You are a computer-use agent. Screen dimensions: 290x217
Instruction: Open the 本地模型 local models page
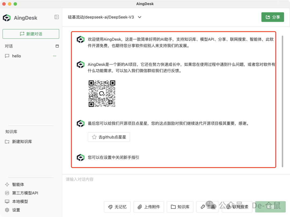tap(16, 201)
